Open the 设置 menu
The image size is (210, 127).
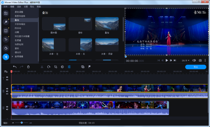[26, 6]
